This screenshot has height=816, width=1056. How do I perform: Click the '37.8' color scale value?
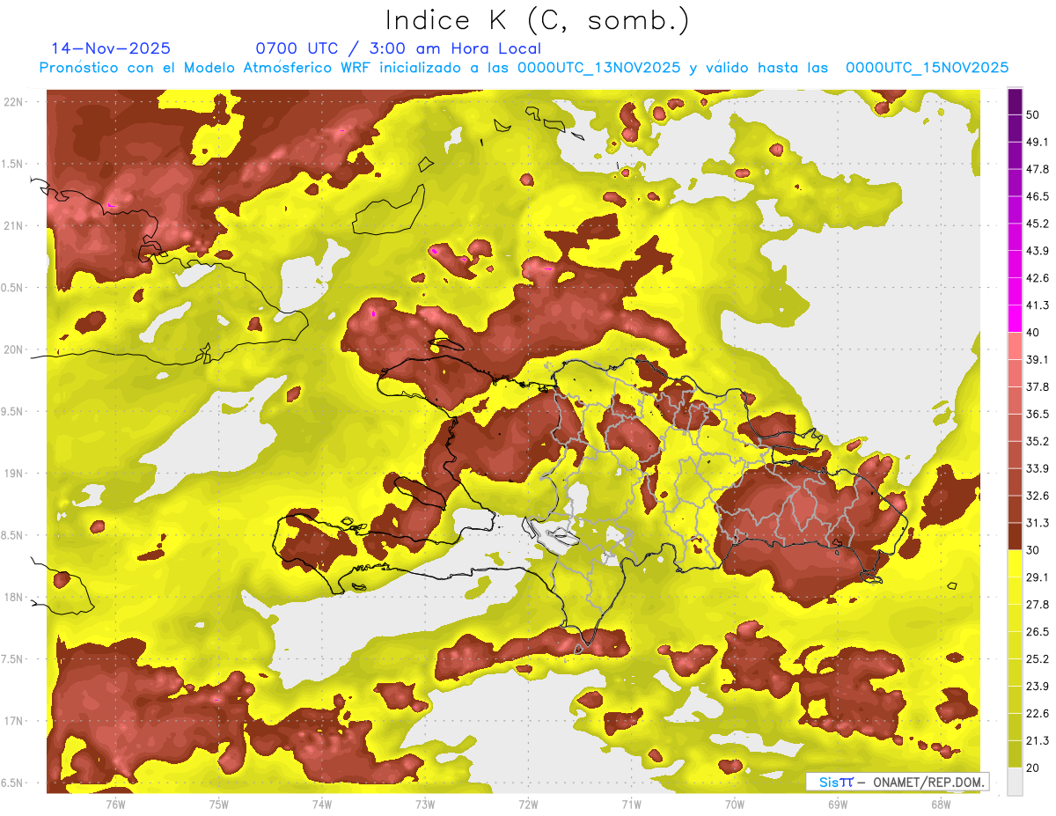pos(1038,387)
